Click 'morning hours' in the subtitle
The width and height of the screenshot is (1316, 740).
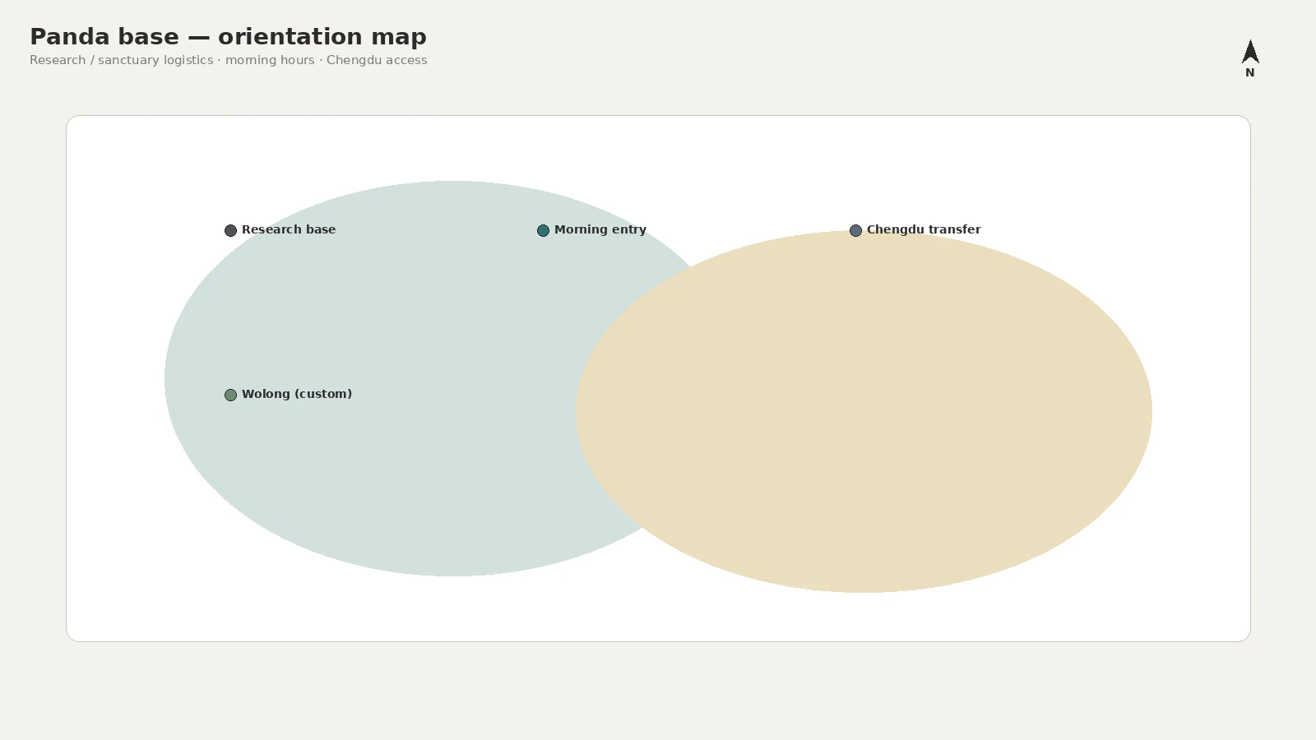[270, 60]
